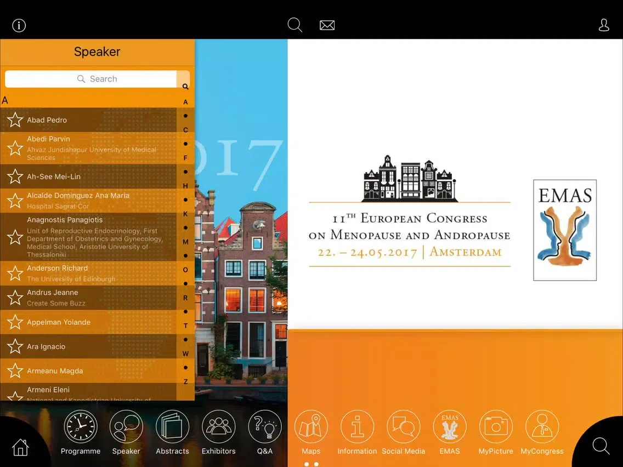The width and height of the screenshot is (623, 467).
Task: Jump to letter O in index
Action: coord(185,270)
